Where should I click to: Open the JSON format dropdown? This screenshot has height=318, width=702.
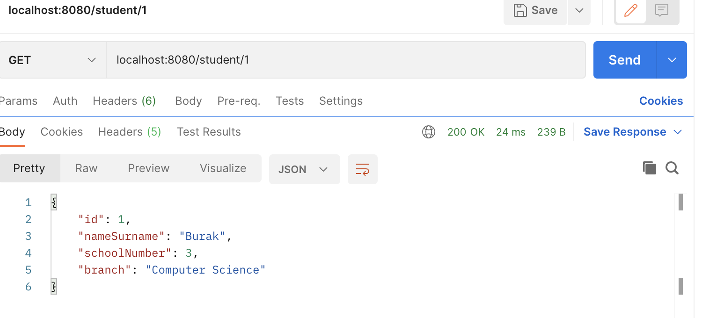pos(304,169)
